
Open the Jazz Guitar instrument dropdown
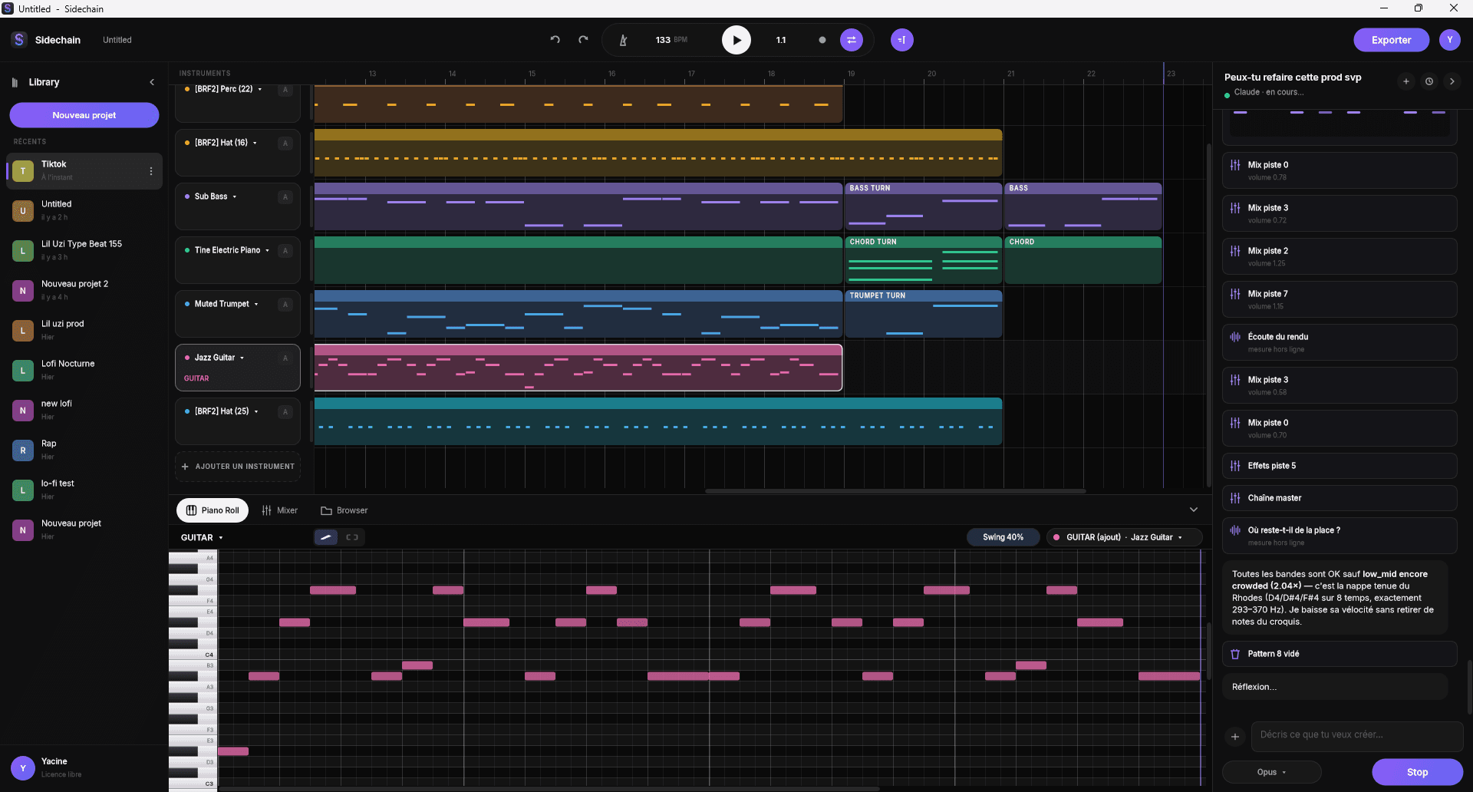pos(242,358)
